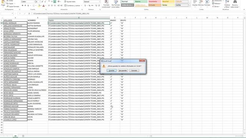246x138 pixels.
Task: Click the insert function fx icon
Action: point(29,14)
